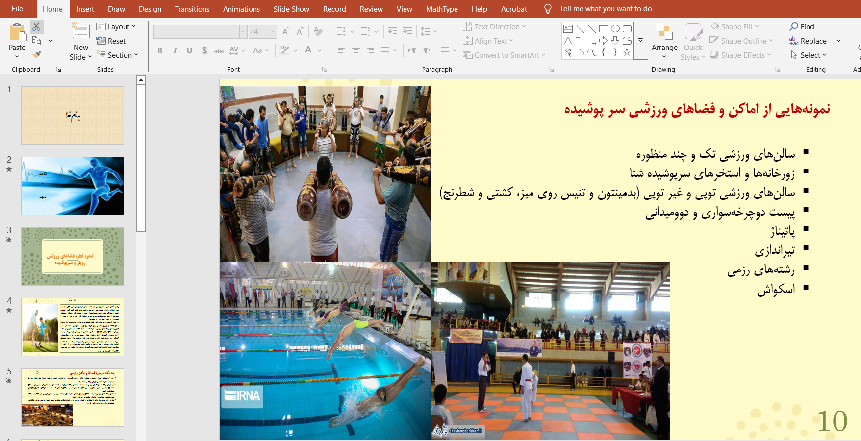Click the Clear All Formatting icon
The width and height of the screenshot is (861, 441).
click(318, 32)
